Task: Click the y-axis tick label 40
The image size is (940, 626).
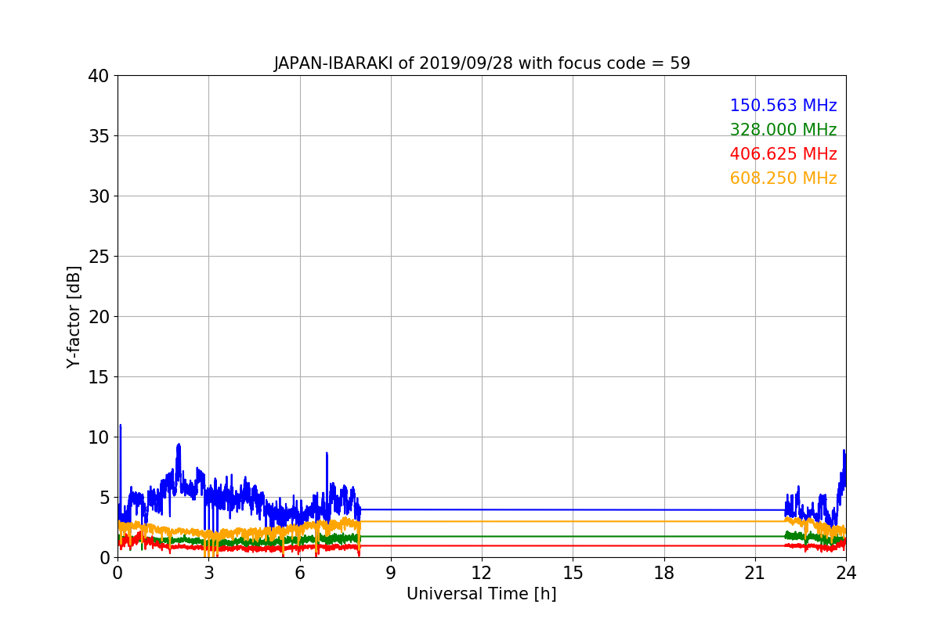Action: pyautogui.click(x=98, y=76)
